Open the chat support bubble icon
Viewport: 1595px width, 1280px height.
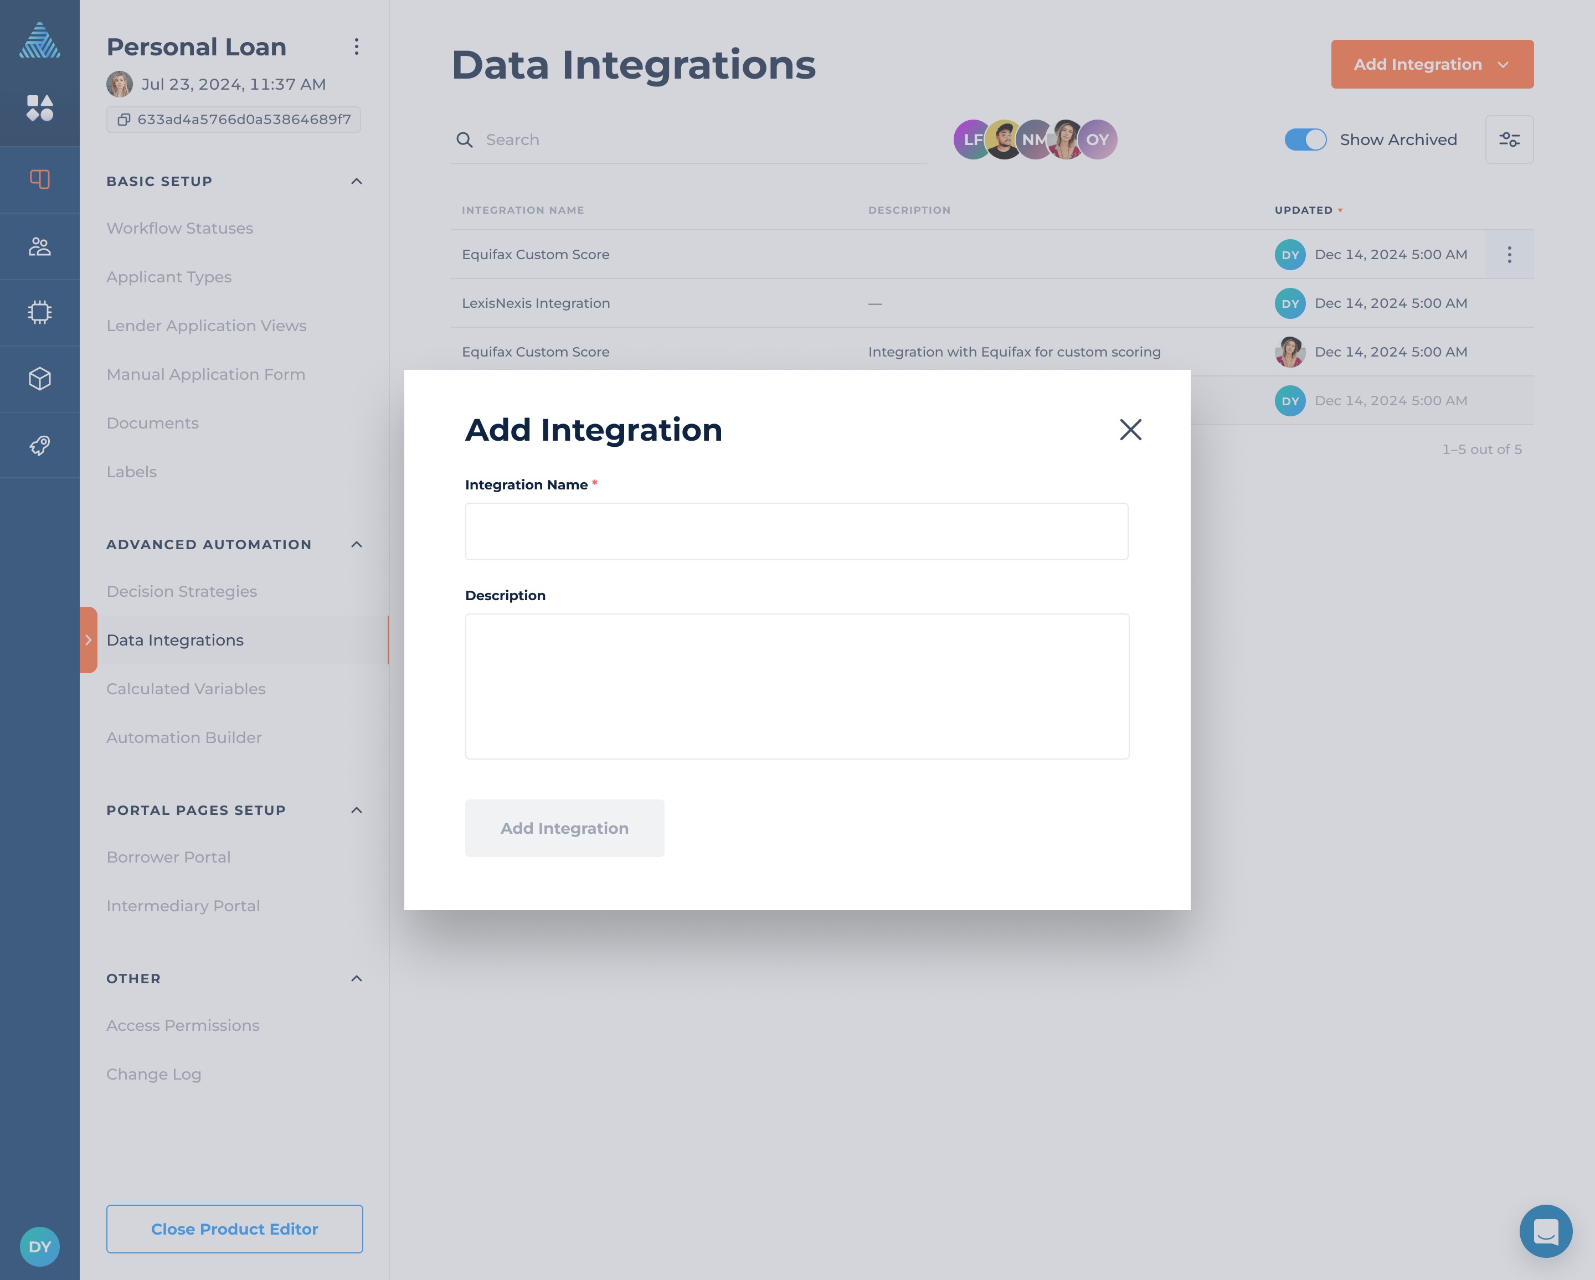(x=1546, y=1231)
